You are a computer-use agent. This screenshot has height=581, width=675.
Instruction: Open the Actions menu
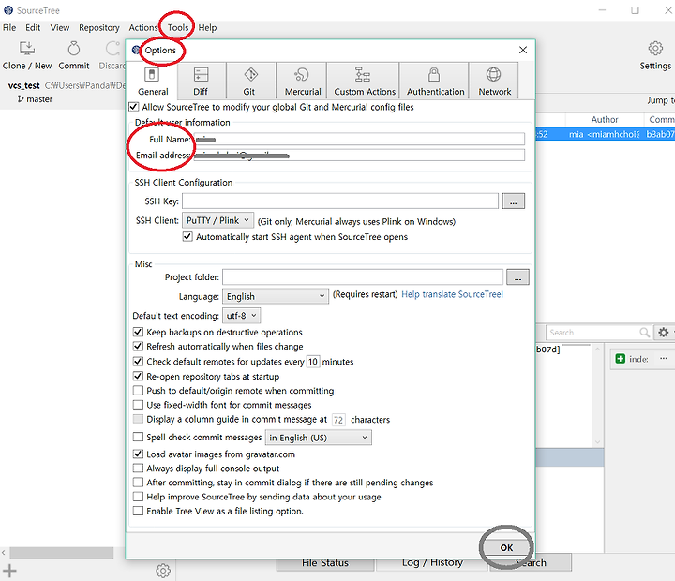143,27
